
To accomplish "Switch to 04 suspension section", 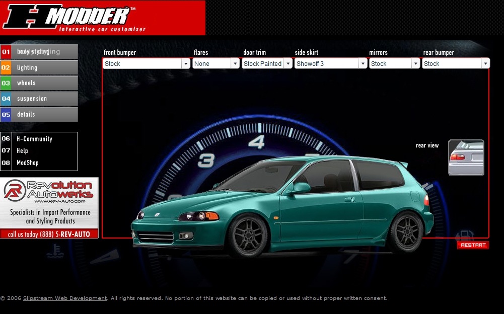I will pos(39,99).
